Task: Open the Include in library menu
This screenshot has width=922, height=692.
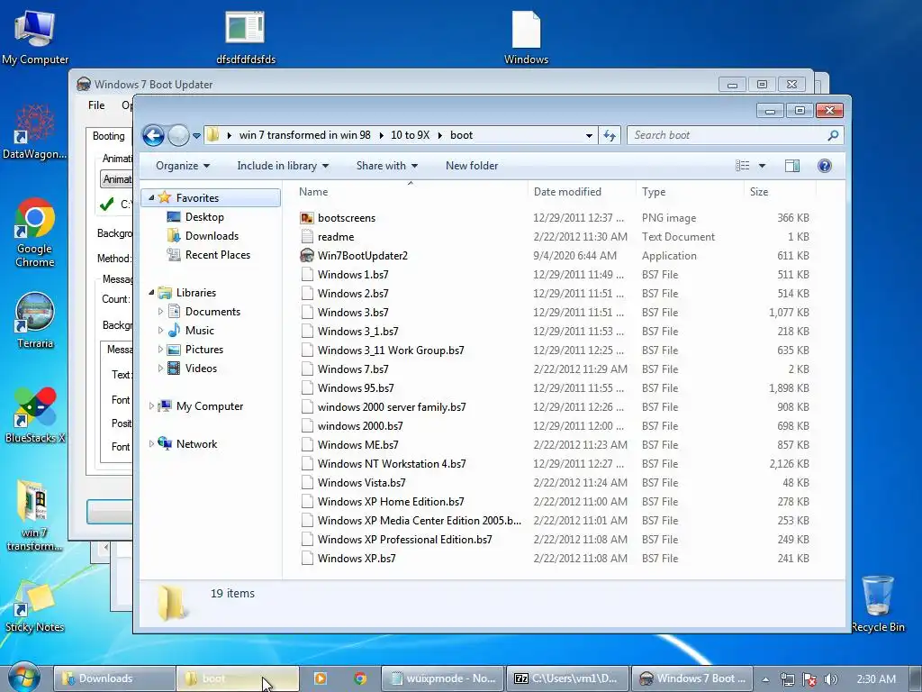Action: 283,166
